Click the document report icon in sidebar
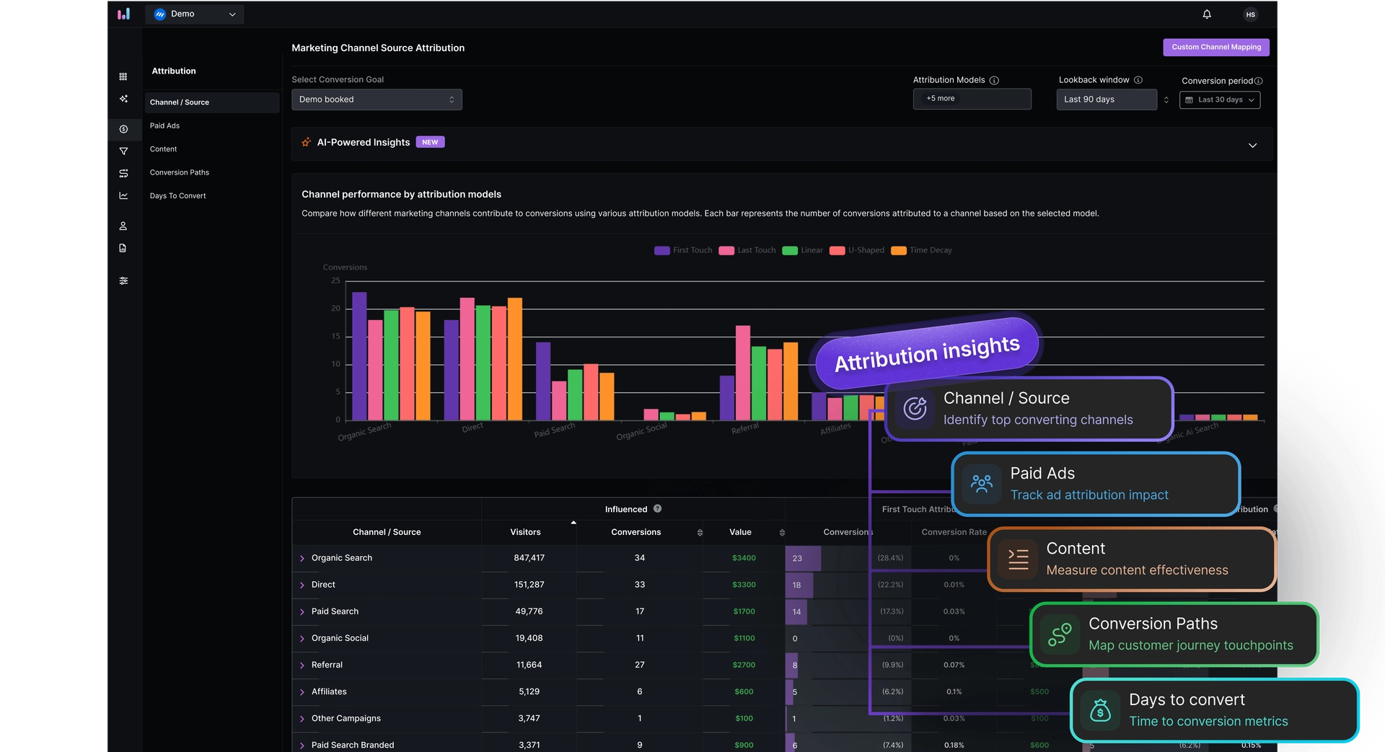 pos(123,248)
